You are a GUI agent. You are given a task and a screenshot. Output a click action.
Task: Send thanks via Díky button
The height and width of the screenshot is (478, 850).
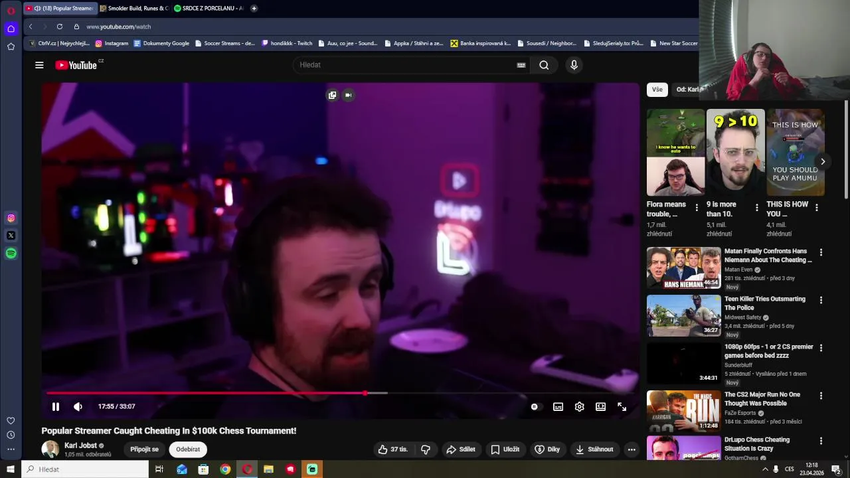tap(547, 449)
